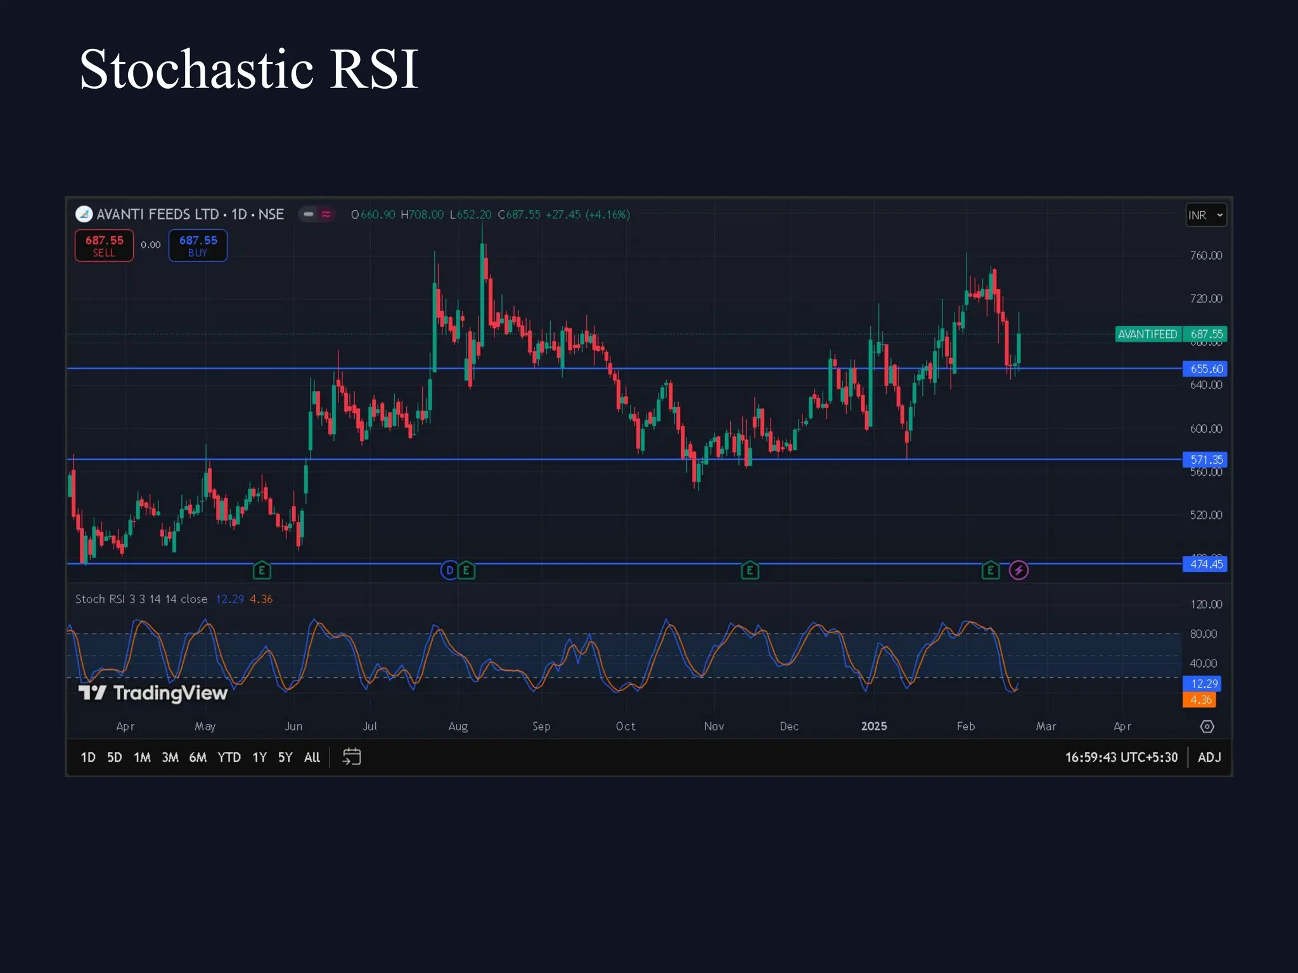This screenshot has height=973, width=1298.
Task: Click the earnings E marker near November
Action: click(750, 571)
